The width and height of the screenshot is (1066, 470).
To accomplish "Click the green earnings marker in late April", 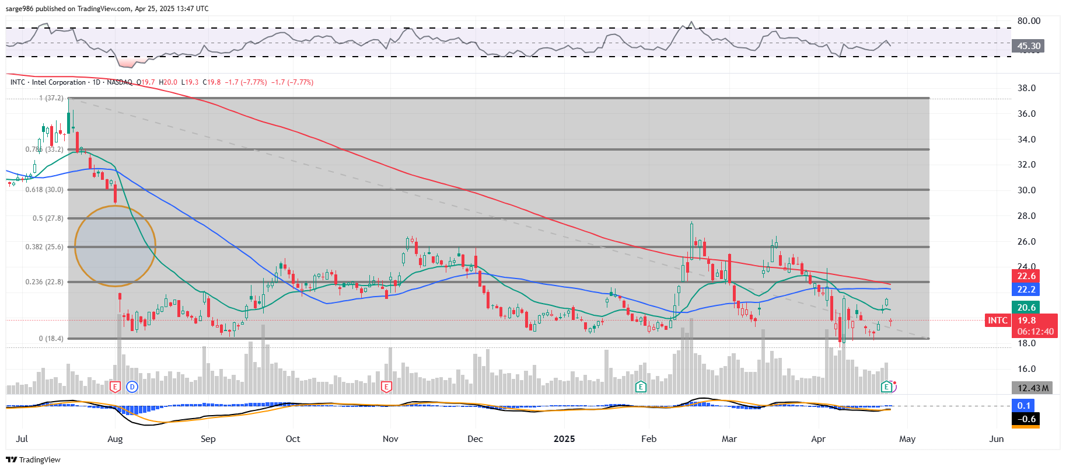I will pos(886,387).
